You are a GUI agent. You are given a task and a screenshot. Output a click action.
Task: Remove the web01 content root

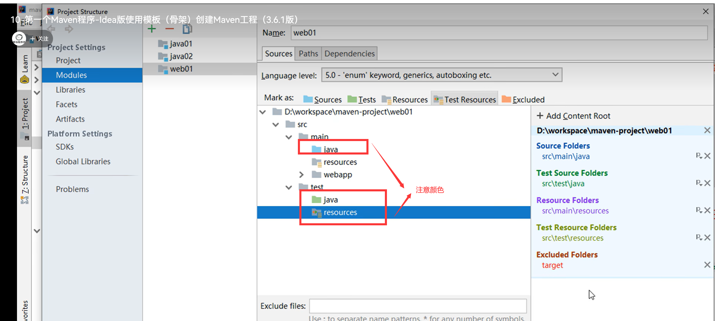tap(707, 130)
